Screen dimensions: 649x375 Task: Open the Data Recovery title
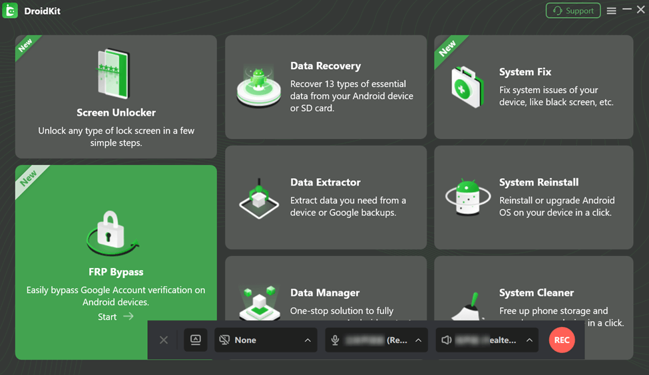[325, 66]
